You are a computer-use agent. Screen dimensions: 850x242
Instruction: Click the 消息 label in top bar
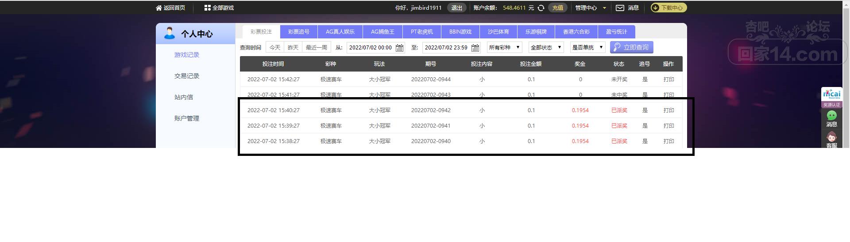[x=633, y=8]
